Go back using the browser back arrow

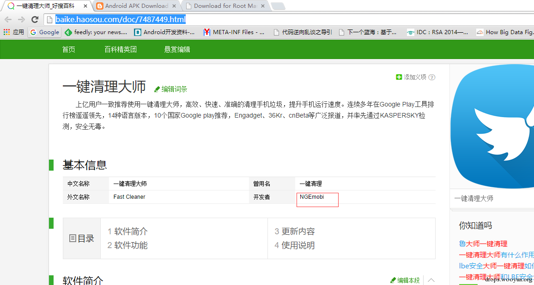(x=8, y=19)
